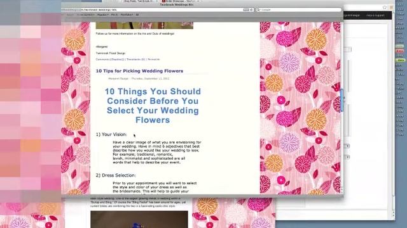Viewport: 407px width, 228px height.
Task: Click the magnifier icon in the search field
Action: click(258, 9)
